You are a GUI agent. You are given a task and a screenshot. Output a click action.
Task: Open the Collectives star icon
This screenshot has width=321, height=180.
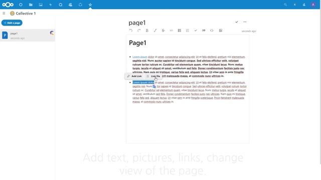90,4
